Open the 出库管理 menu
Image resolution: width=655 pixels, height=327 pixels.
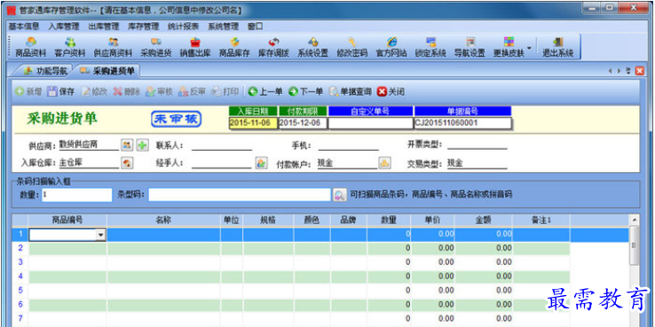[x=104, y=27]
